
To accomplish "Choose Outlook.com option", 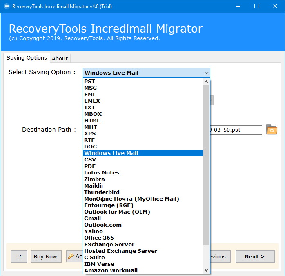I will click(x=143, y=225).
